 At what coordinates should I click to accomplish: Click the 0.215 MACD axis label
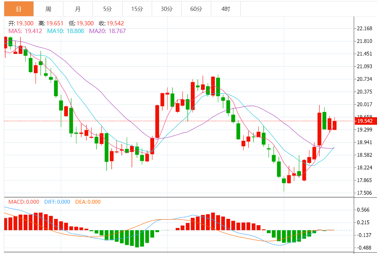[x=363, y=222]
